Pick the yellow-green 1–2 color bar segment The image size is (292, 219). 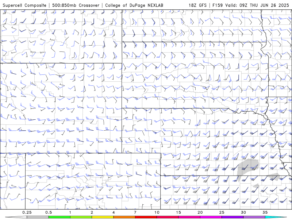coord(81,217)
